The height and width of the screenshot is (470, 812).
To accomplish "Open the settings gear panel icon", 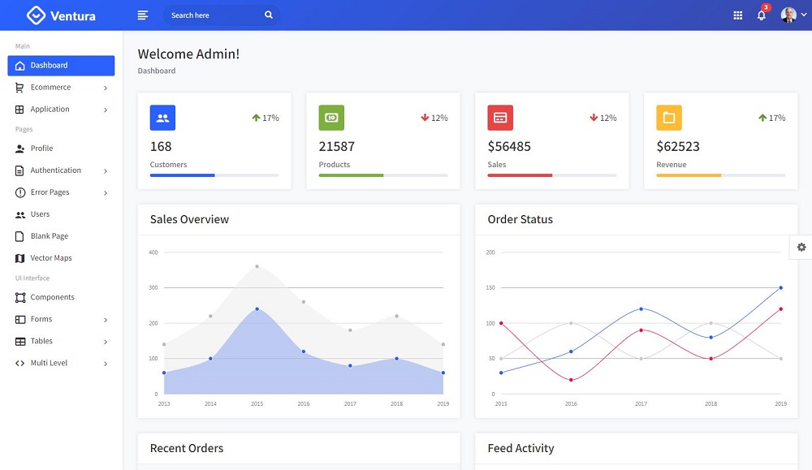I will click(801, 248).
